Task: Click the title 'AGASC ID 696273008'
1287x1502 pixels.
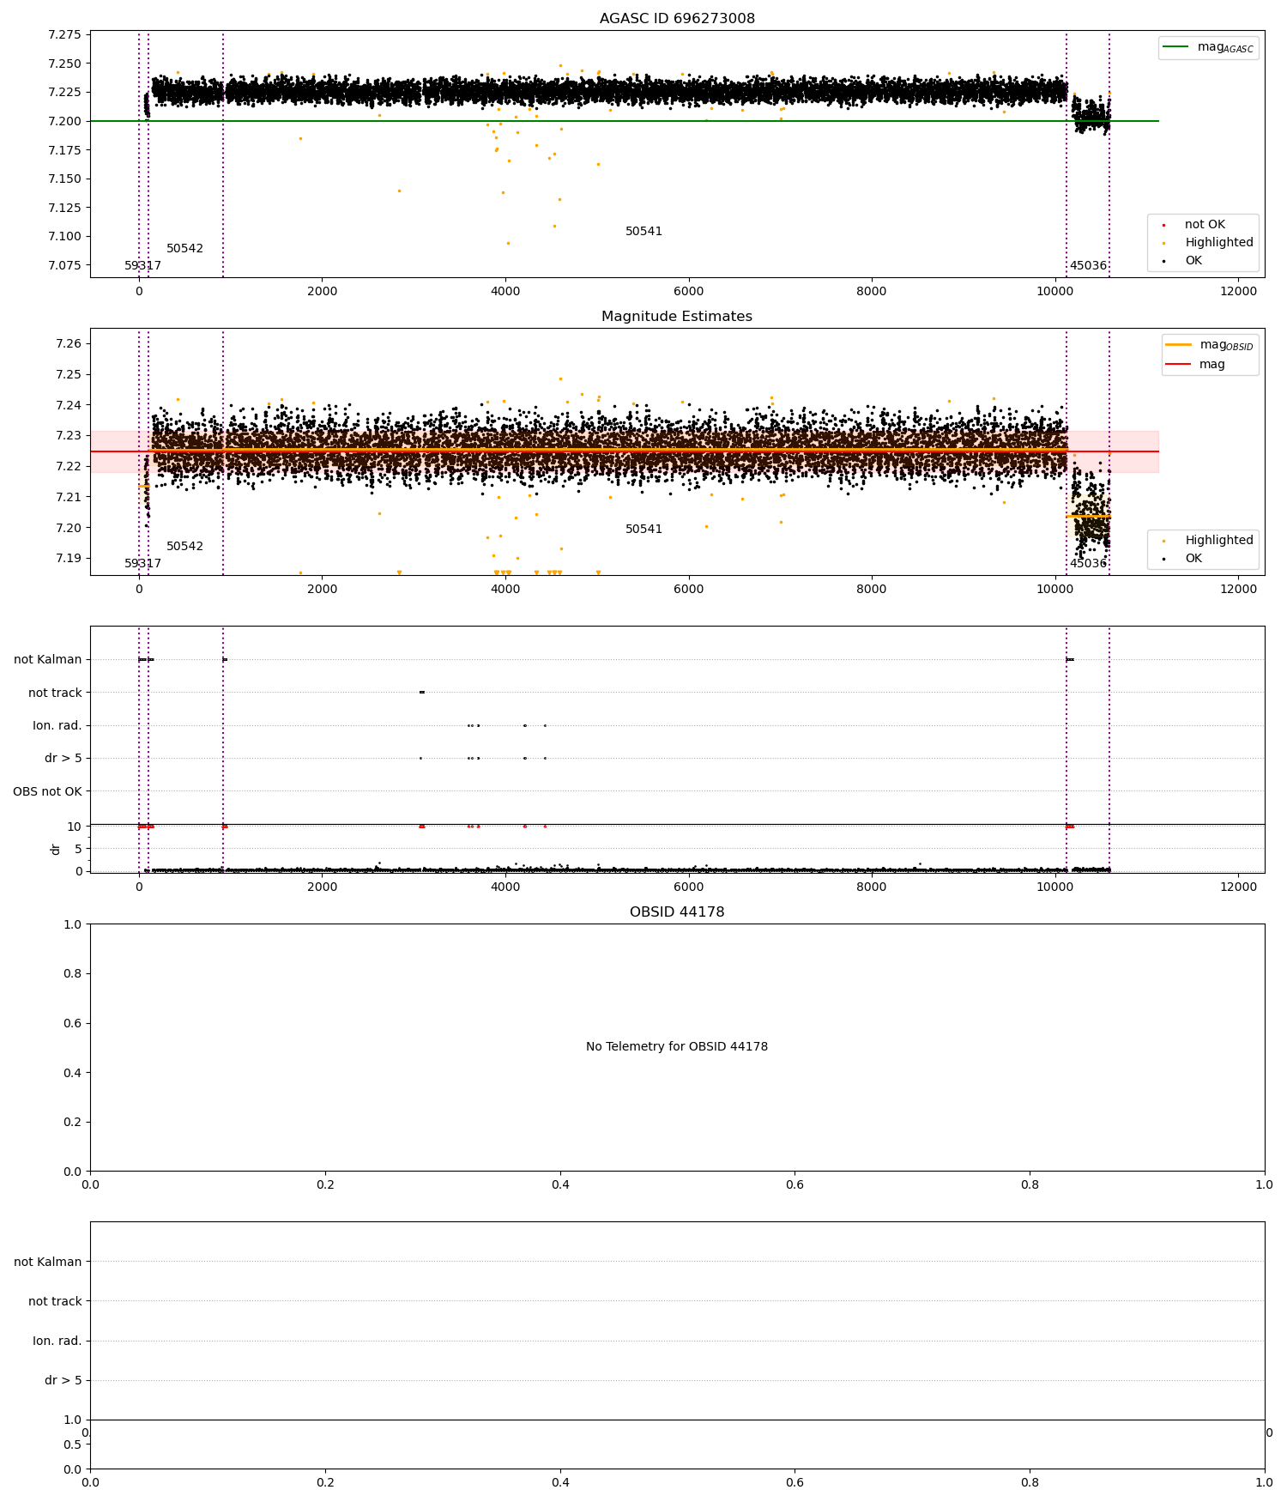Action: click(x=677, y=18)
